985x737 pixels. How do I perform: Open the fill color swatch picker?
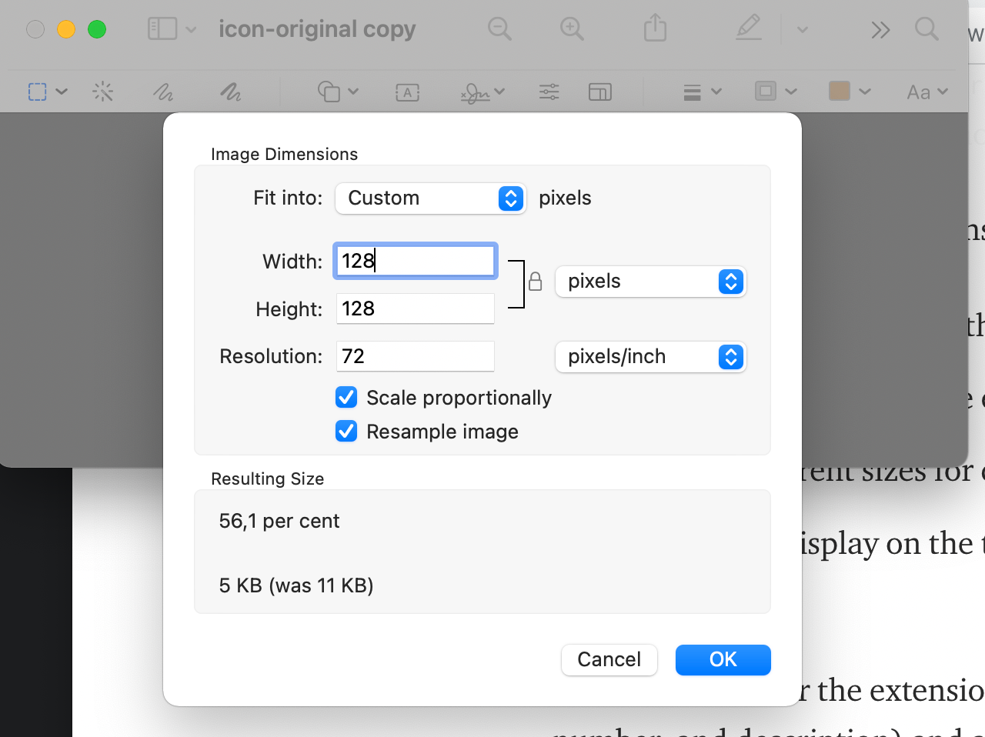pos(839,92)
